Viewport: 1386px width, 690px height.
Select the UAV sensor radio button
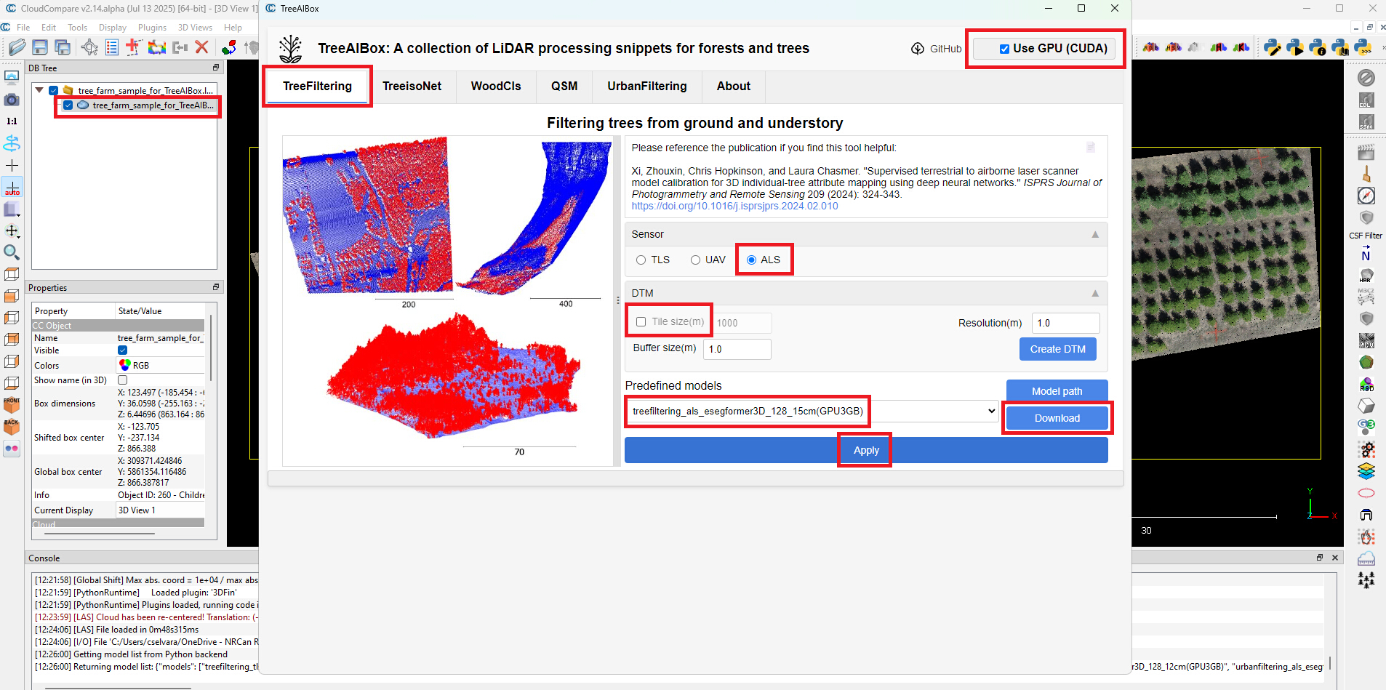[x=695, y=260]
